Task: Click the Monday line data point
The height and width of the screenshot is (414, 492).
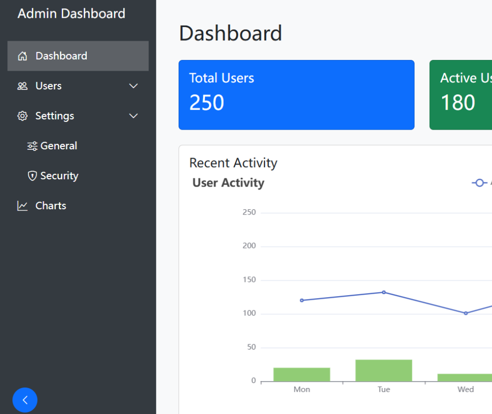Action: (302, 300)
